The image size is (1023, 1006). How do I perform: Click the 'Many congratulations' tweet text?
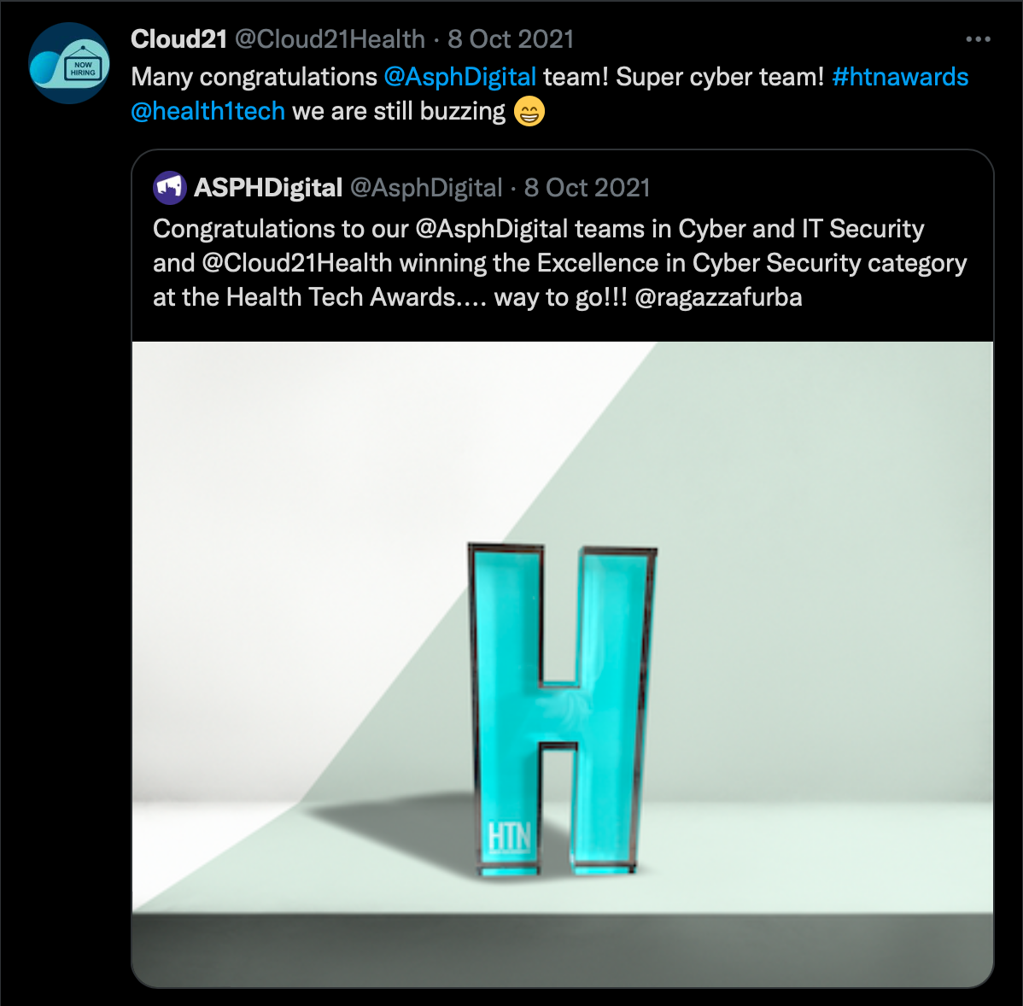click(254, 77)
